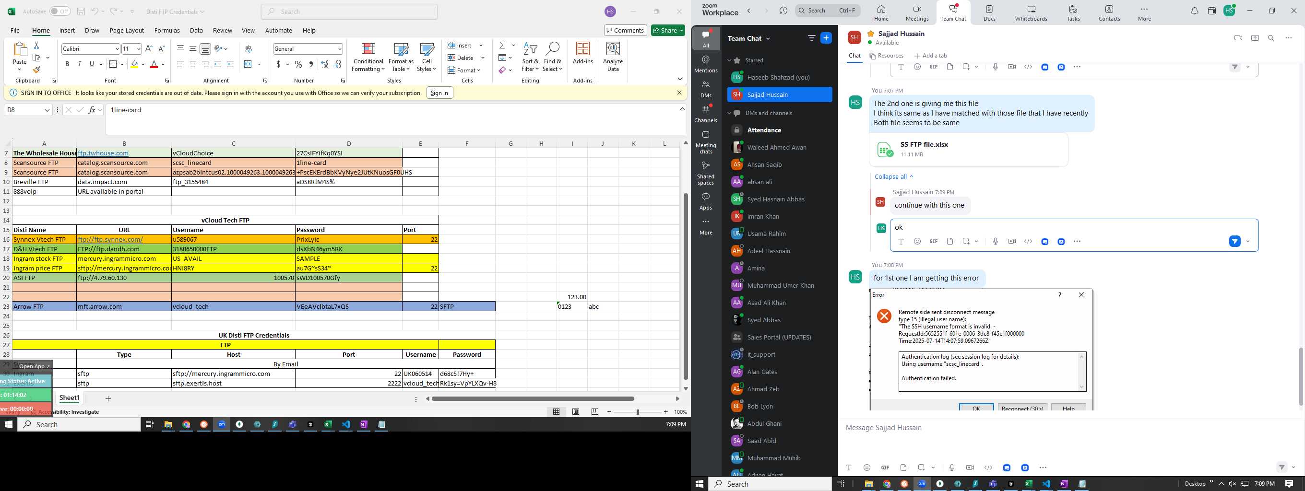1305x491 pixels.
Task: Click the Format Painter brush icon
Action: coord(36,70)
